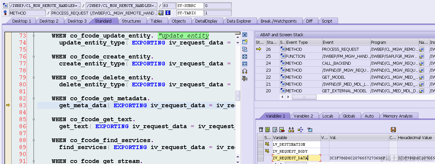The height and width of the screenshot is (164, 435).
Task: Click the breakpoint margin at line 74
Action: coord(8,42)
